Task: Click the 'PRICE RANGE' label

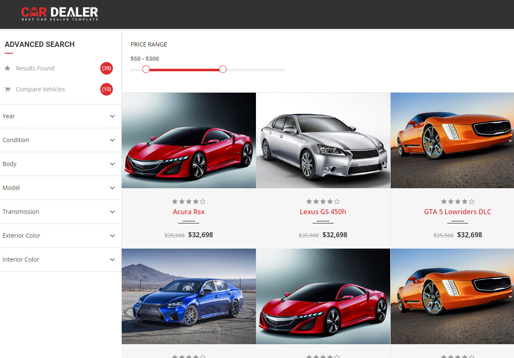Action: (149, 44)
